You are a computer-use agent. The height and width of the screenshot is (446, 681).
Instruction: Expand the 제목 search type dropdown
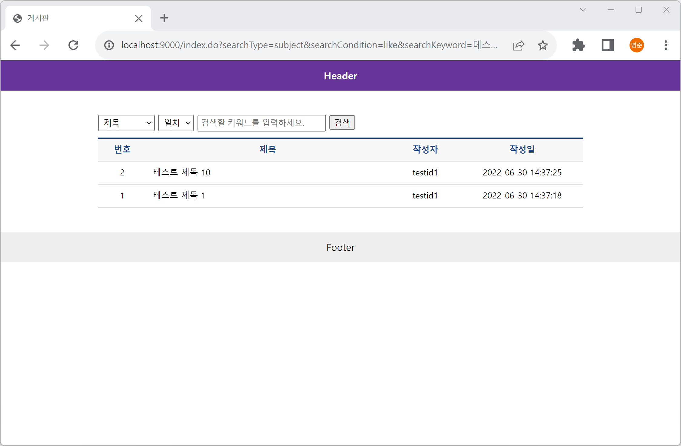tap(126, 123)
